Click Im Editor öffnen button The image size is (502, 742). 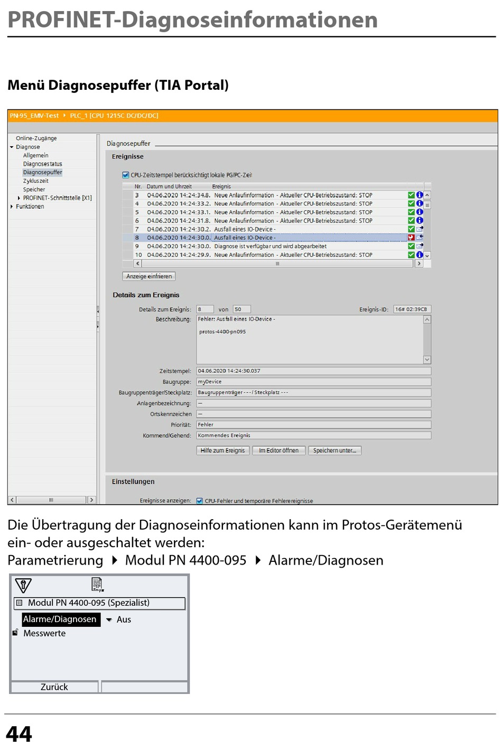tap(279, 450)
